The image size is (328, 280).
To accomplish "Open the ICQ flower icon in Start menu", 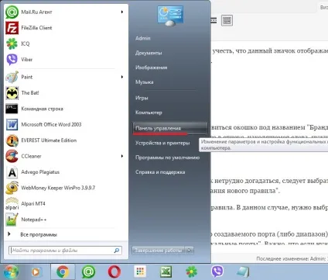I will click(x=12, y=43).
